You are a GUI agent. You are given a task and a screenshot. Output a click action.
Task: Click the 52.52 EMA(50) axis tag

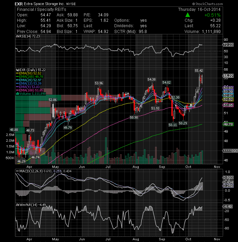click(228, 99)
